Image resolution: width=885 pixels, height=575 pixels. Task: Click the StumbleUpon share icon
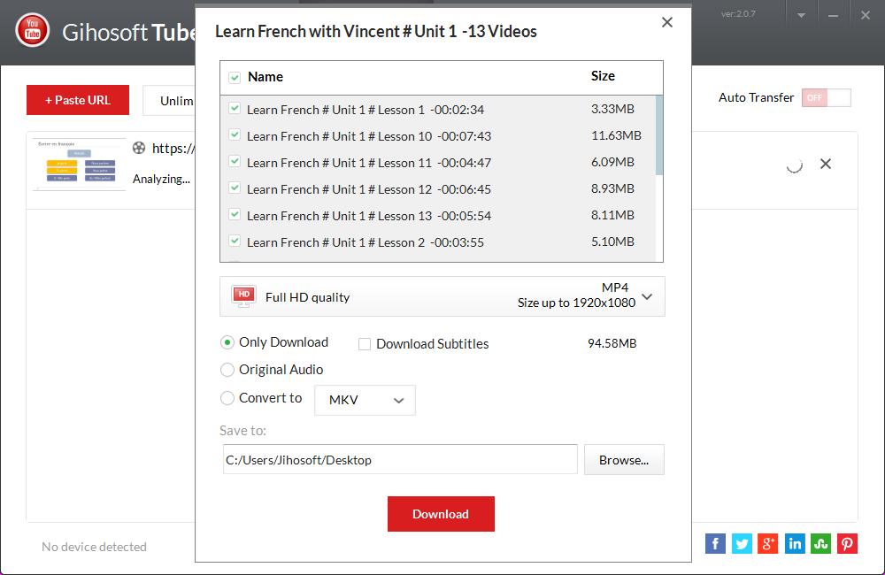tap(820, 543)
